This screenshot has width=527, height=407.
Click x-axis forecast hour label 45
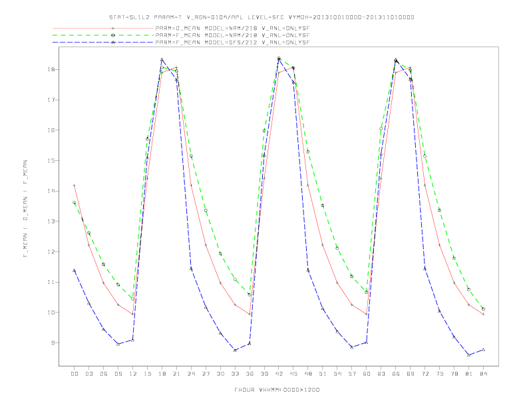click(x=293, y=374)
